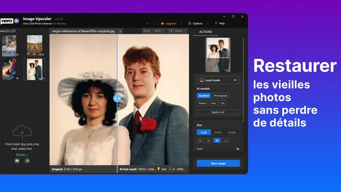Close the sergio-salamanca image tab

120,31
